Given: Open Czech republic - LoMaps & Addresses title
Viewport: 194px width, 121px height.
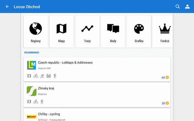Looking at the screenshot, I should pos(65,63).
